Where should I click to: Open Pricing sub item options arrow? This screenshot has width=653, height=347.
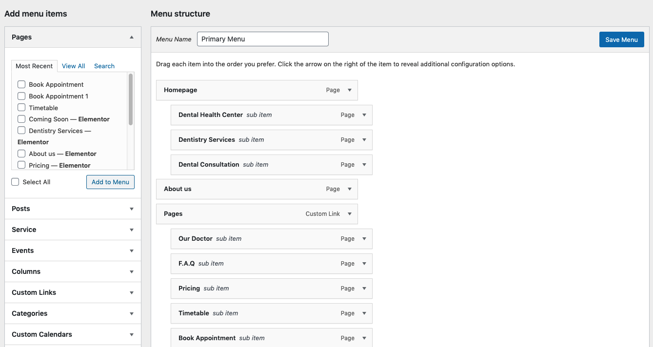tap(364, 289)
